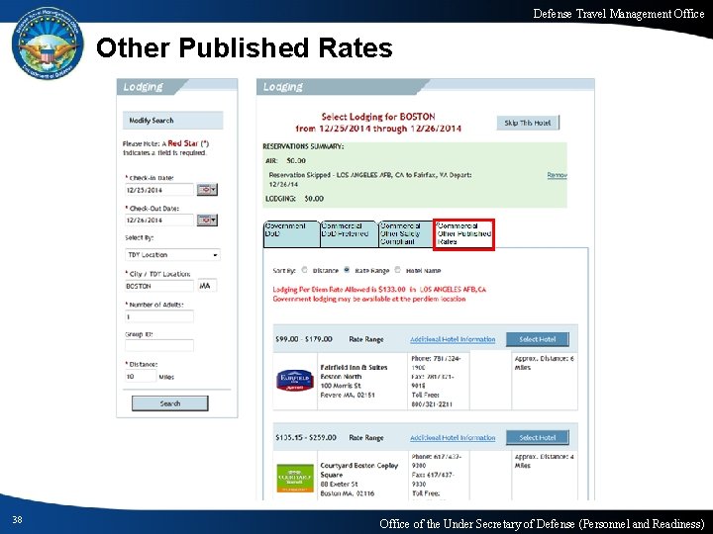
Task: Open Commercial Other Safety Compliant tab
Action: pos(406,233)
